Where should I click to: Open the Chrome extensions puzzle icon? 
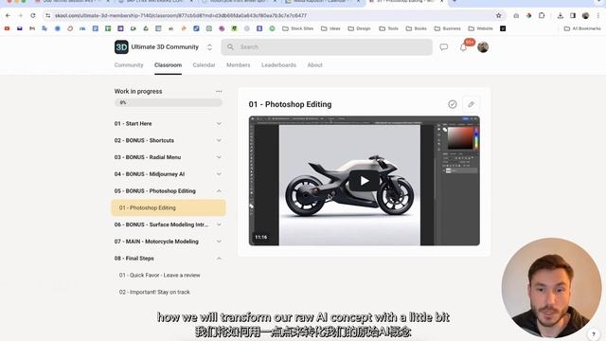[x=542, y=15]
